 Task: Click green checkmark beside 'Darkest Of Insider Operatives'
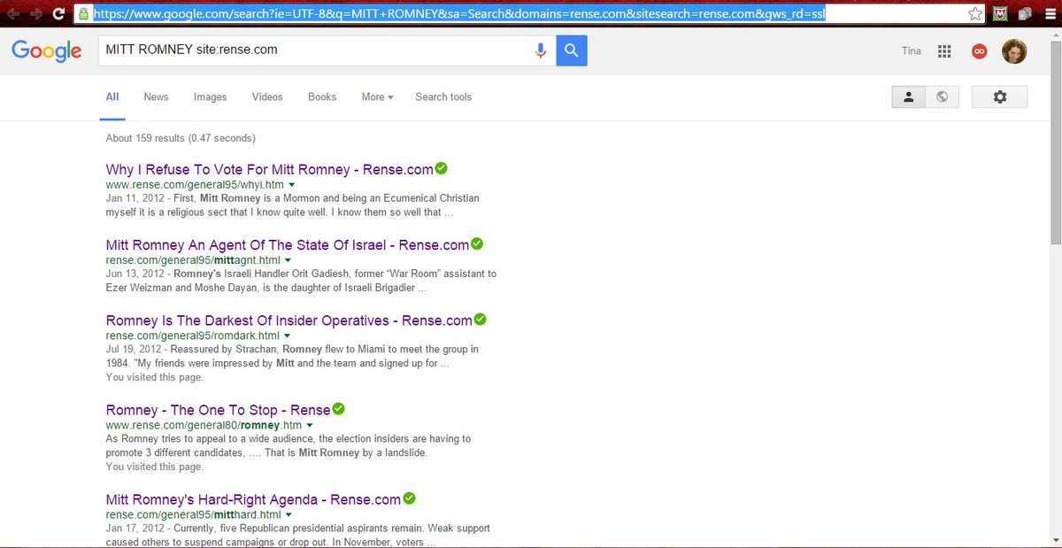click(x=480, y=320)
